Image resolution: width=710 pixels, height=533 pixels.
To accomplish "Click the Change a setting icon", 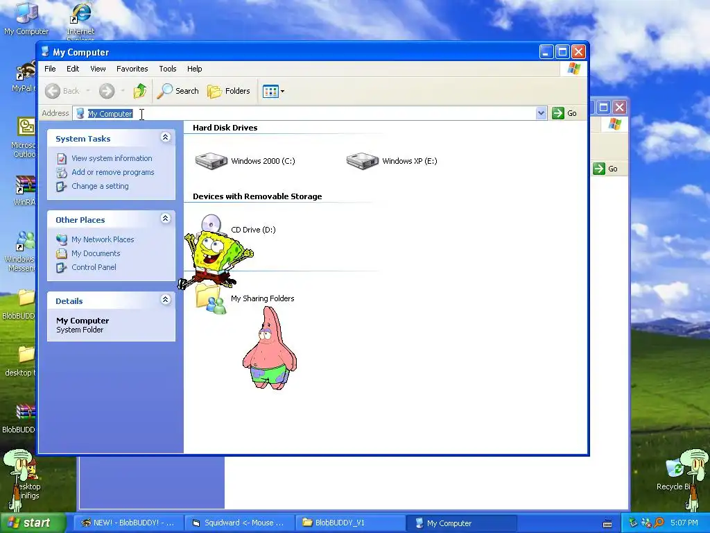I will (62, 187).
